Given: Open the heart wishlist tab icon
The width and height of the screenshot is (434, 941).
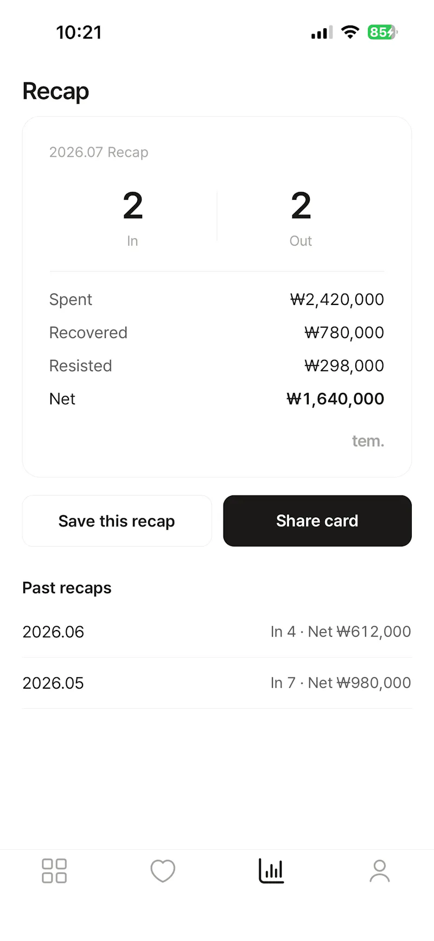Looking at the screenshot, I should pos(163,870).
